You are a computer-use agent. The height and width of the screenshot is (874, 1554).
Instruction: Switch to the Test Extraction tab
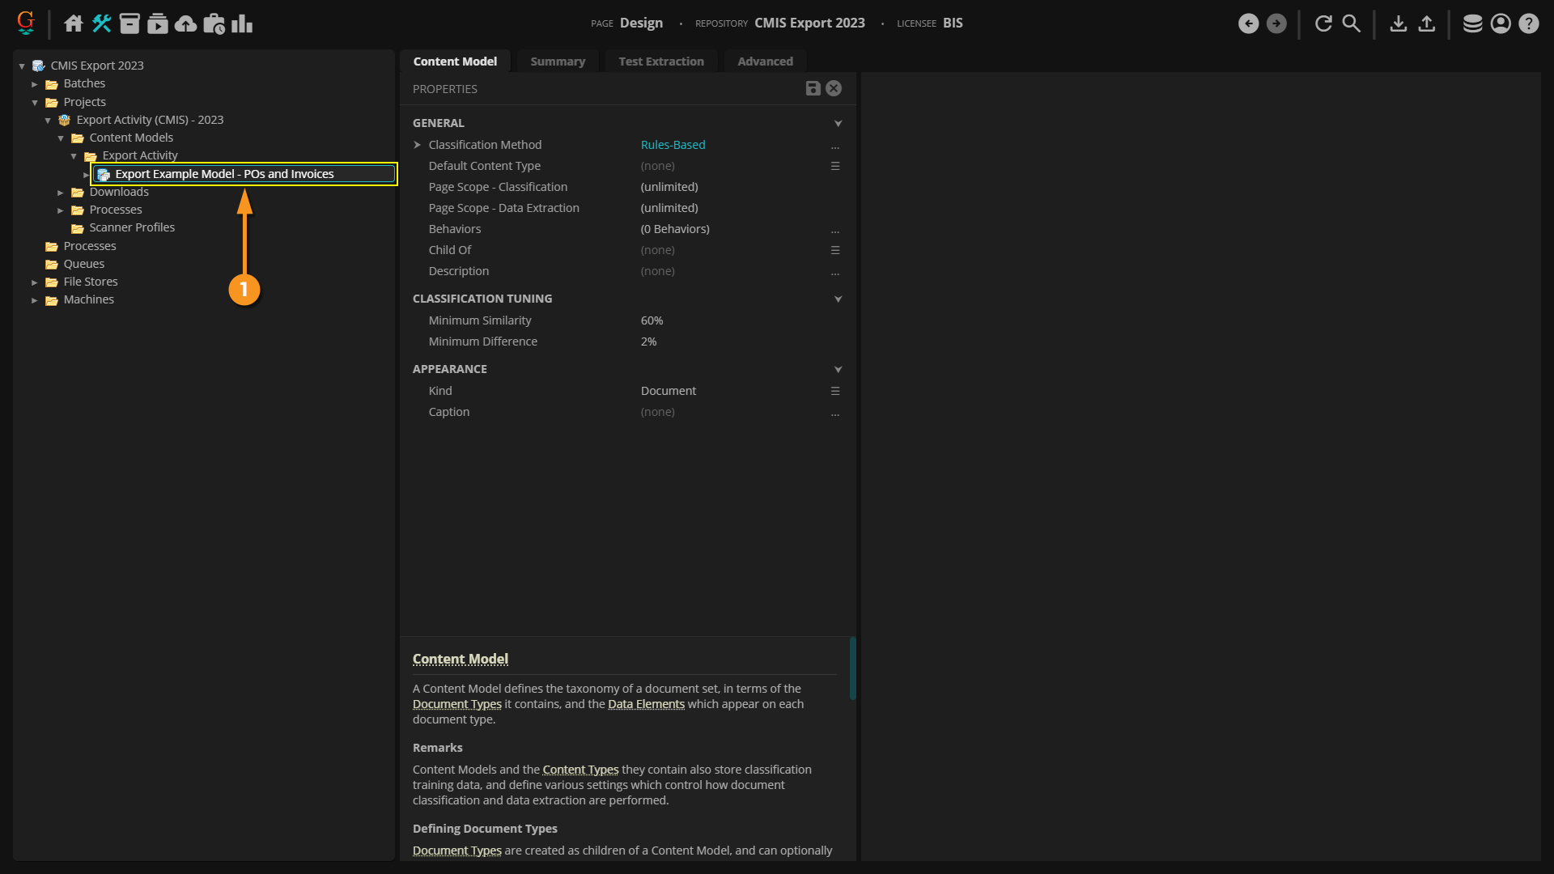pyautogui.click(x=660, y=62)
